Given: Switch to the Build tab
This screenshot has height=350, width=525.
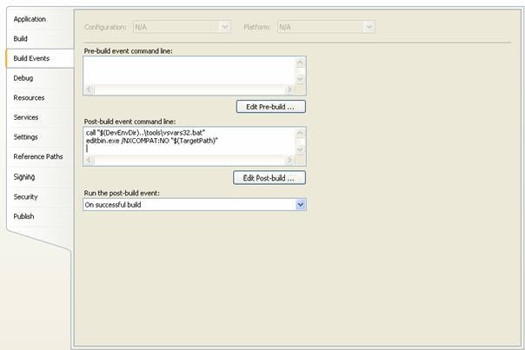Looking at the screenshot, I should coord(21,39).
